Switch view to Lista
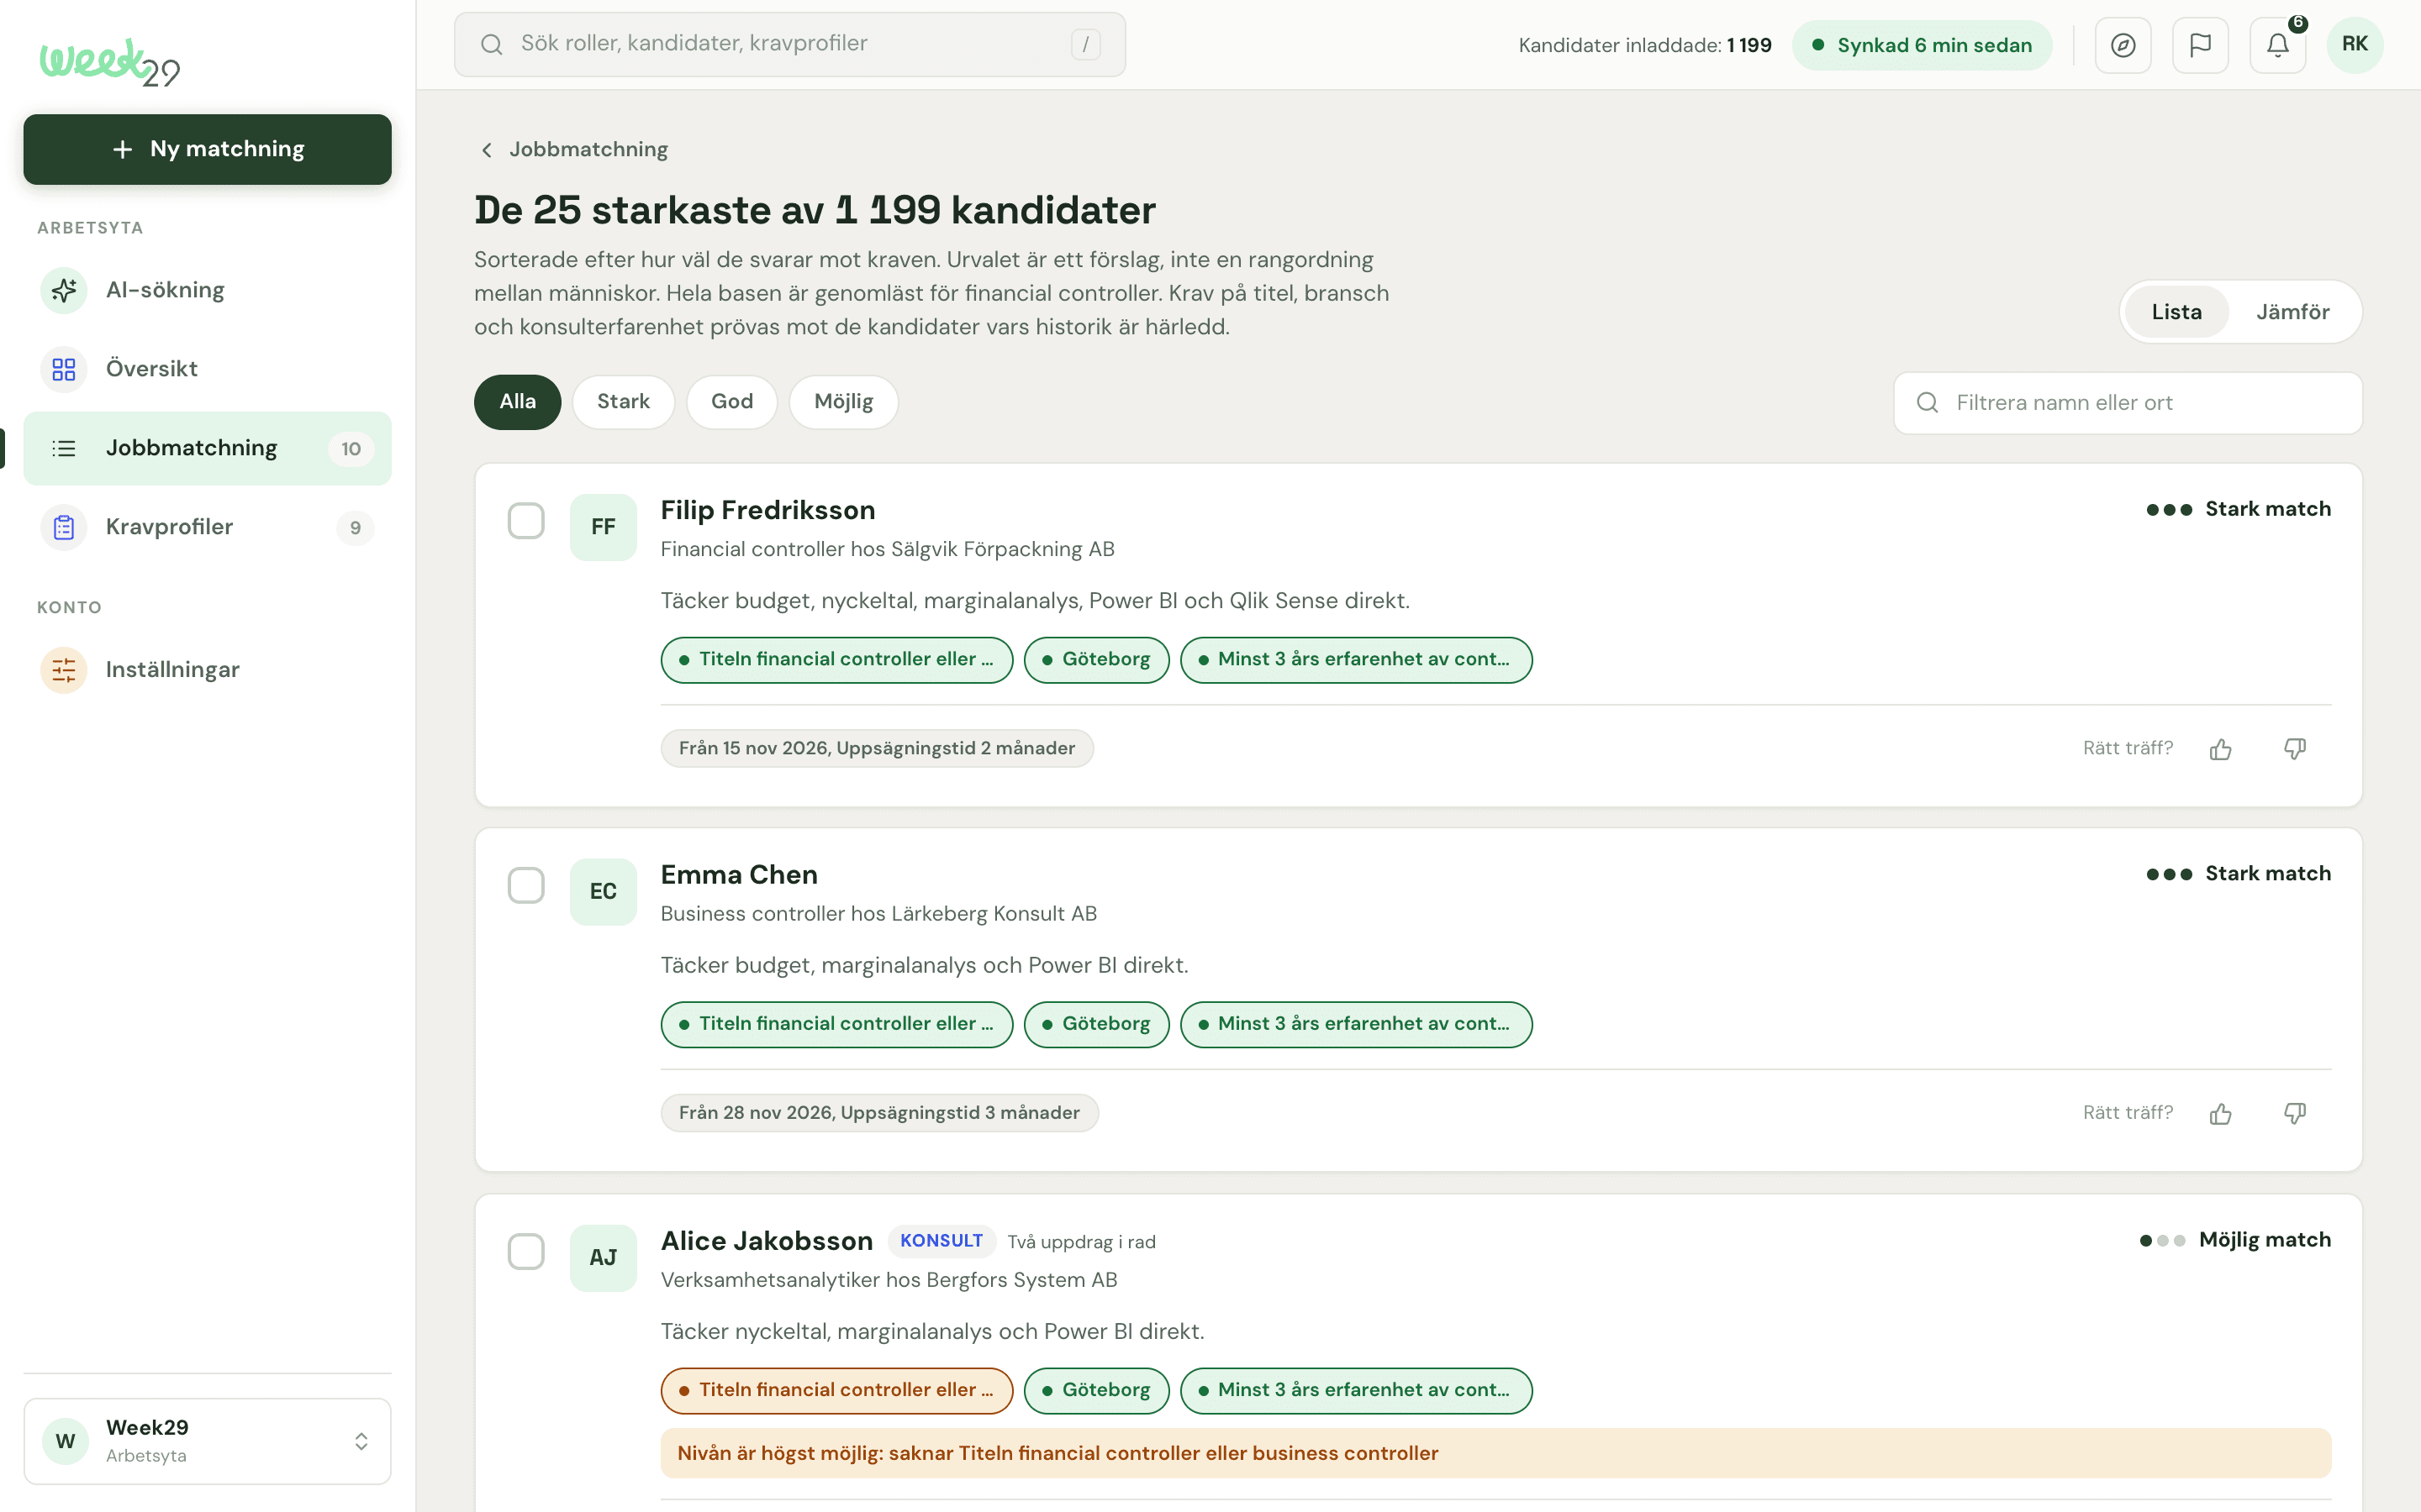 2176,312
